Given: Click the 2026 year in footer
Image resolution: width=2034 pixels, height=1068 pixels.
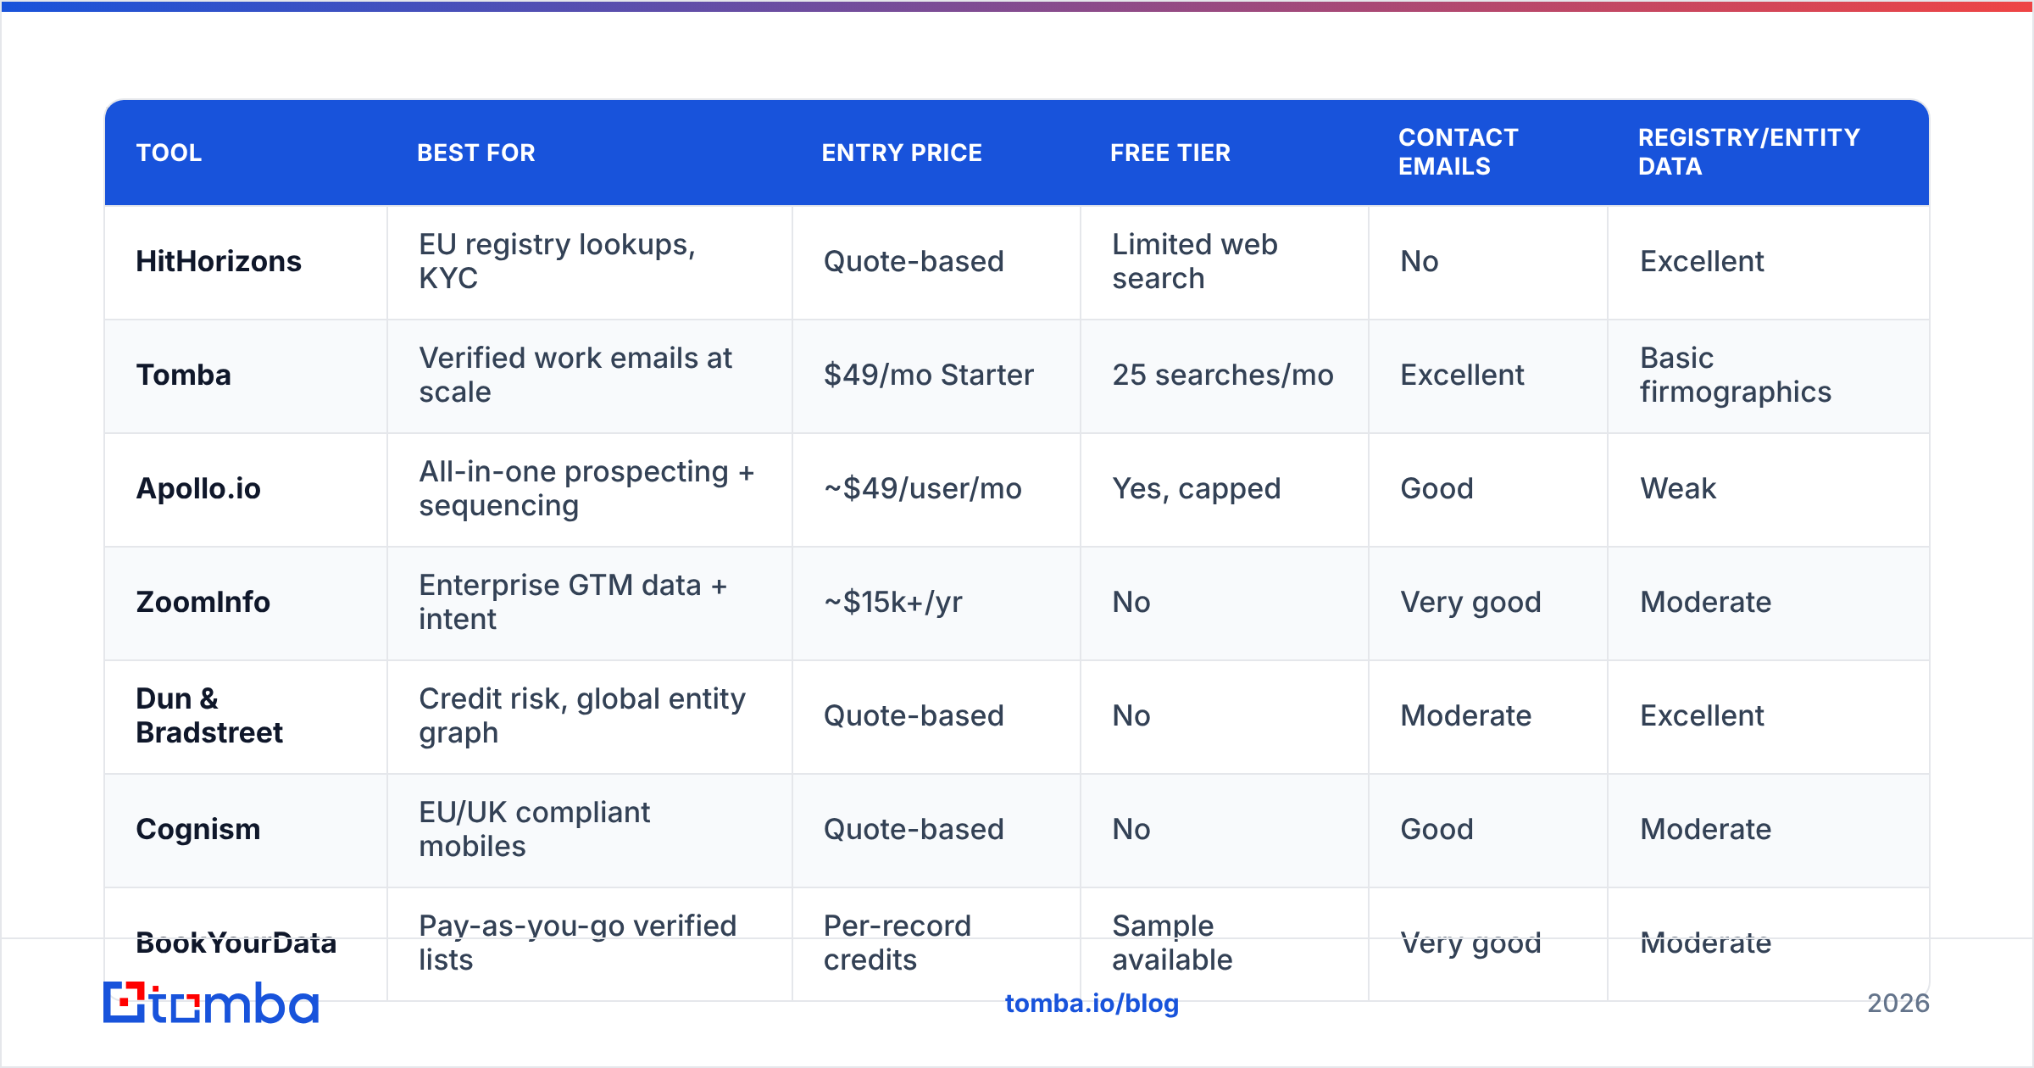Looking at the screenshot, I should pos(1898,1004).
